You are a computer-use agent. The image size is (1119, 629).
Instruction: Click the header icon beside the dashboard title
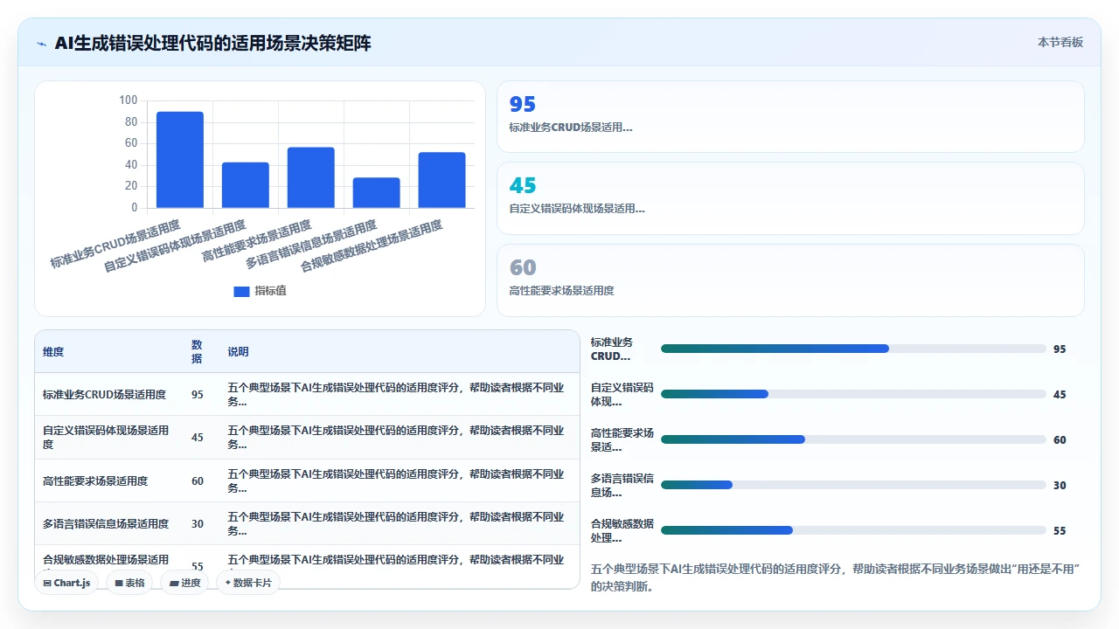click(41, 44)
